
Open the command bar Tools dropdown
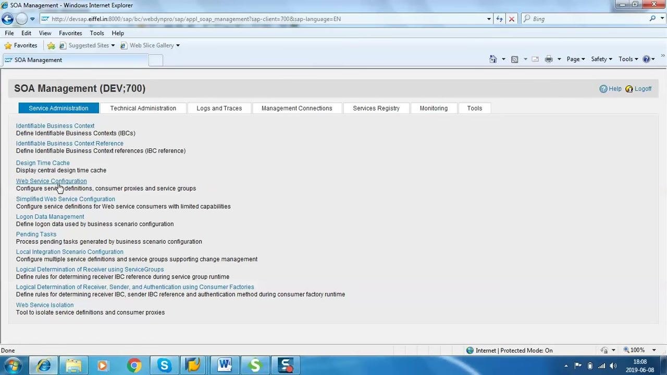tap(628, 59)
